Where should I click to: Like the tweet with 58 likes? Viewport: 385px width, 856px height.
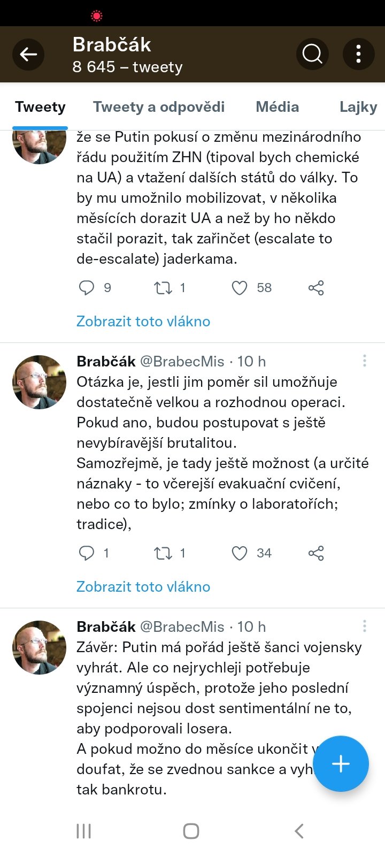[x=240, y=288]
